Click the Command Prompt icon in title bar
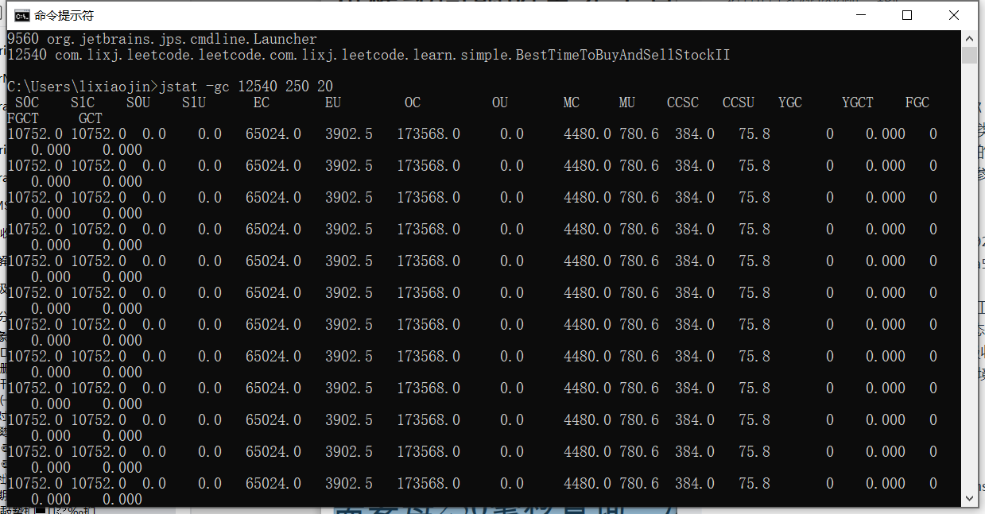The width and height of the screenshot is (985, 514). [21, 16]
